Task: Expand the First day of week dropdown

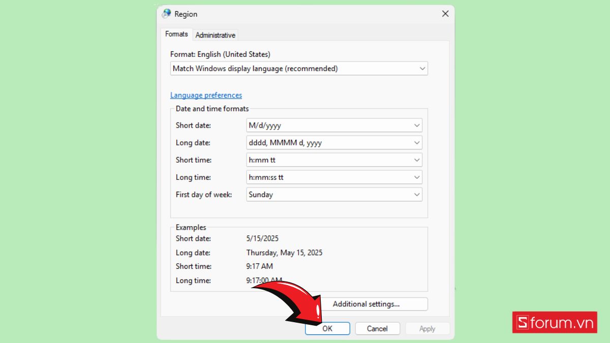Action: pyautogui.click(x=334, y=195)
